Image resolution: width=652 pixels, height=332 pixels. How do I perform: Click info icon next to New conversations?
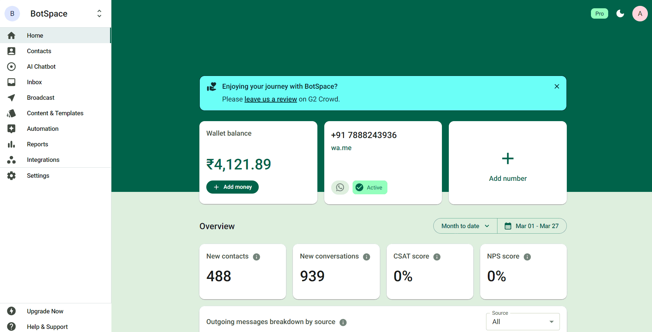[367, 257]
